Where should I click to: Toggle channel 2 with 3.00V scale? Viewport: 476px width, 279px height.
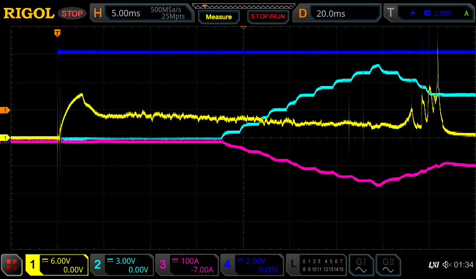click(x=122, y=265)
